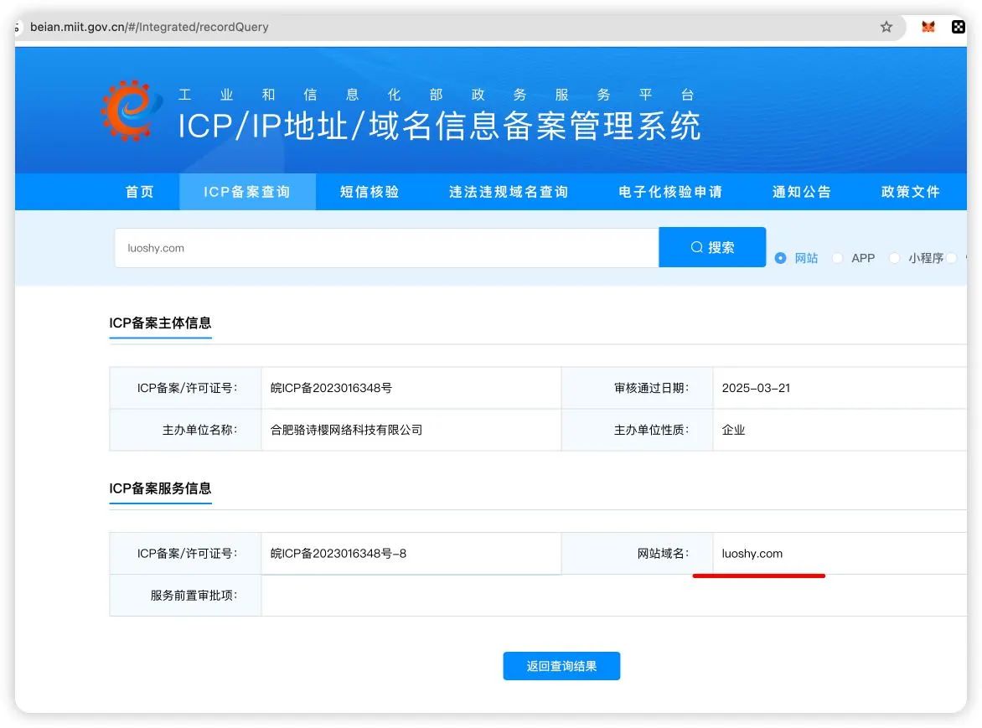Click the 主办单位名称 label

tap(199, 430)
